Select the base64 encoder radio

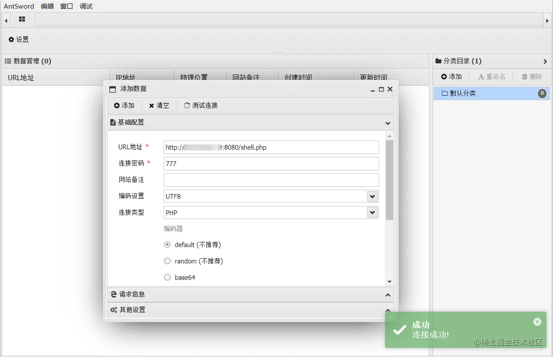(x=168, y=277)
